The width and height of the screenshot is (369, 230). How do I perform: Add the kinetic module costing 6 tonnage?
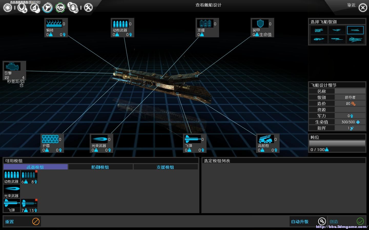(x=29, y=177)
